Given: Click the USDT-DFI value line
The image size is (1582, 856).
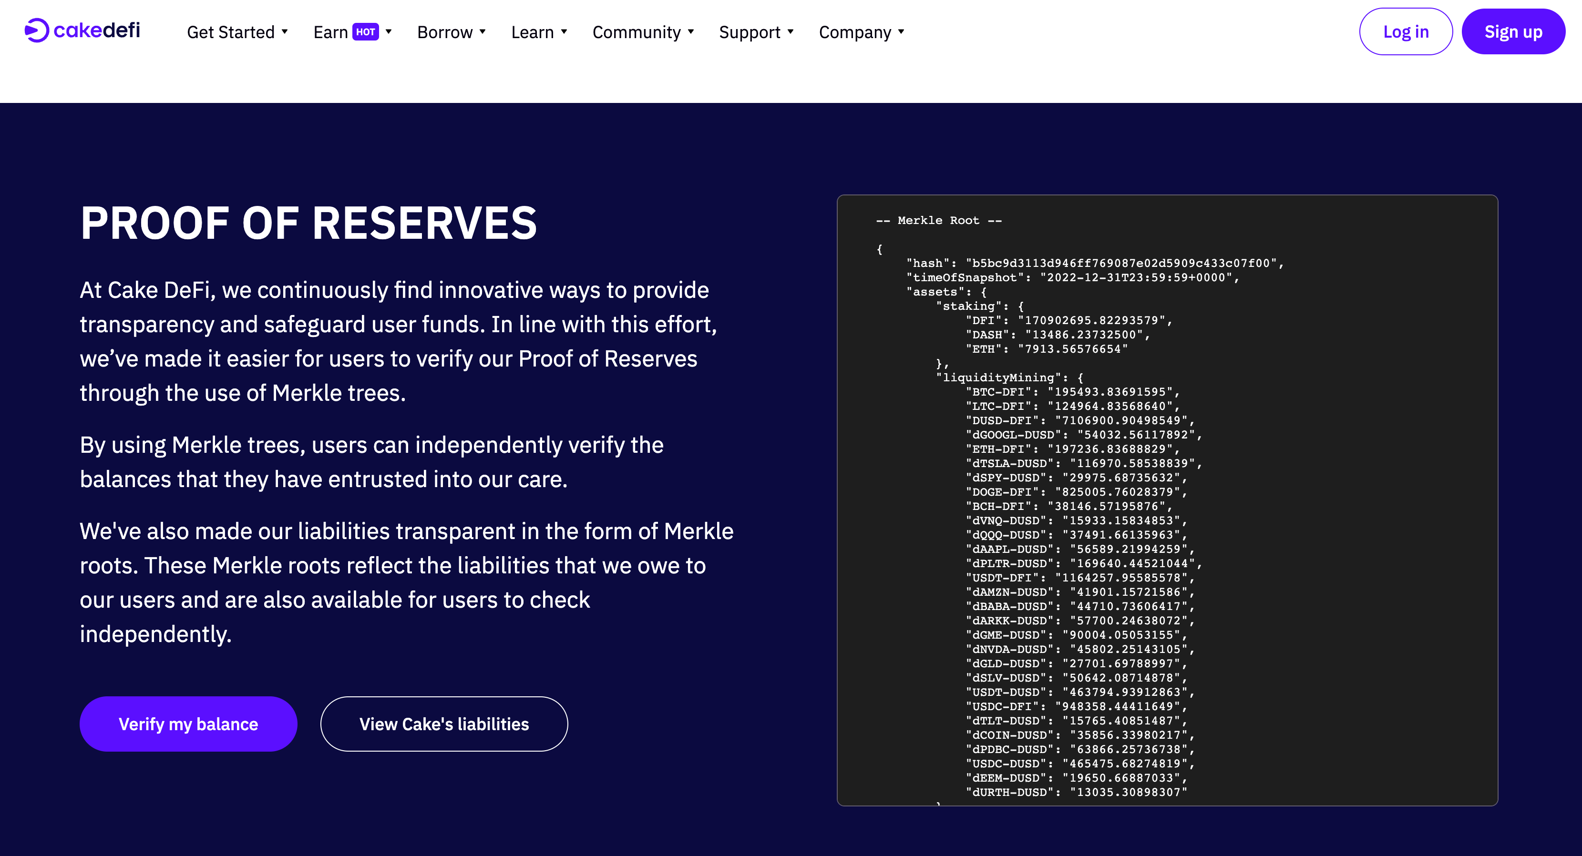Looking at the screenshot, I should 1080,578.
